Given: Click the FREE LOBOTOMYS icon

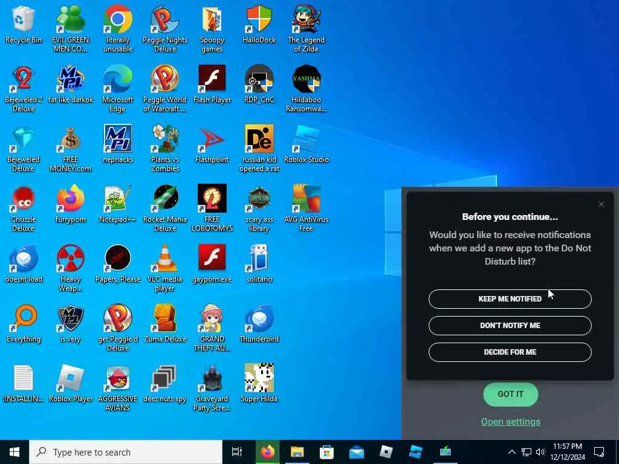Looking at the screenshot, I should click(212, 198).
